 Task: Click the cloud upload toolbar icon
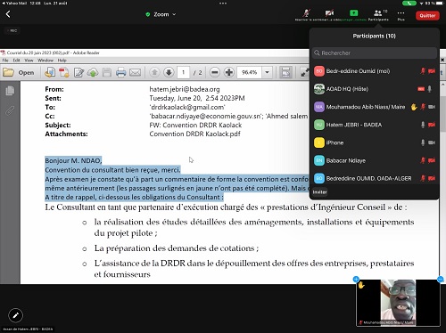pyautogui.click(x=93, y=72)
